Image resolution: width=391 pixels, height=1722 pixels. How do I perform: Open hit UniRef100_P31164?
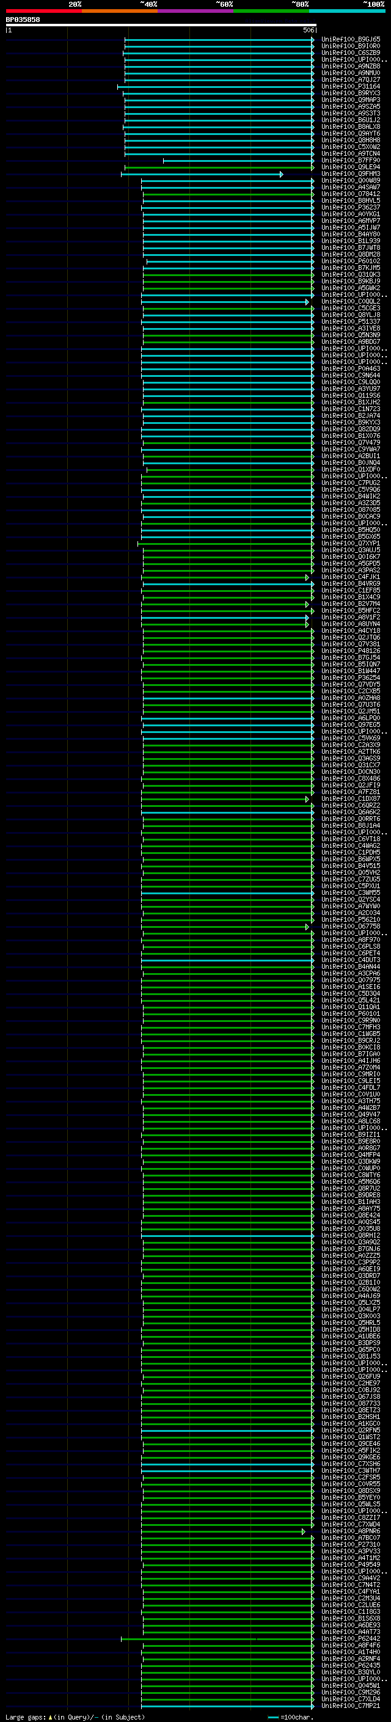351,86
